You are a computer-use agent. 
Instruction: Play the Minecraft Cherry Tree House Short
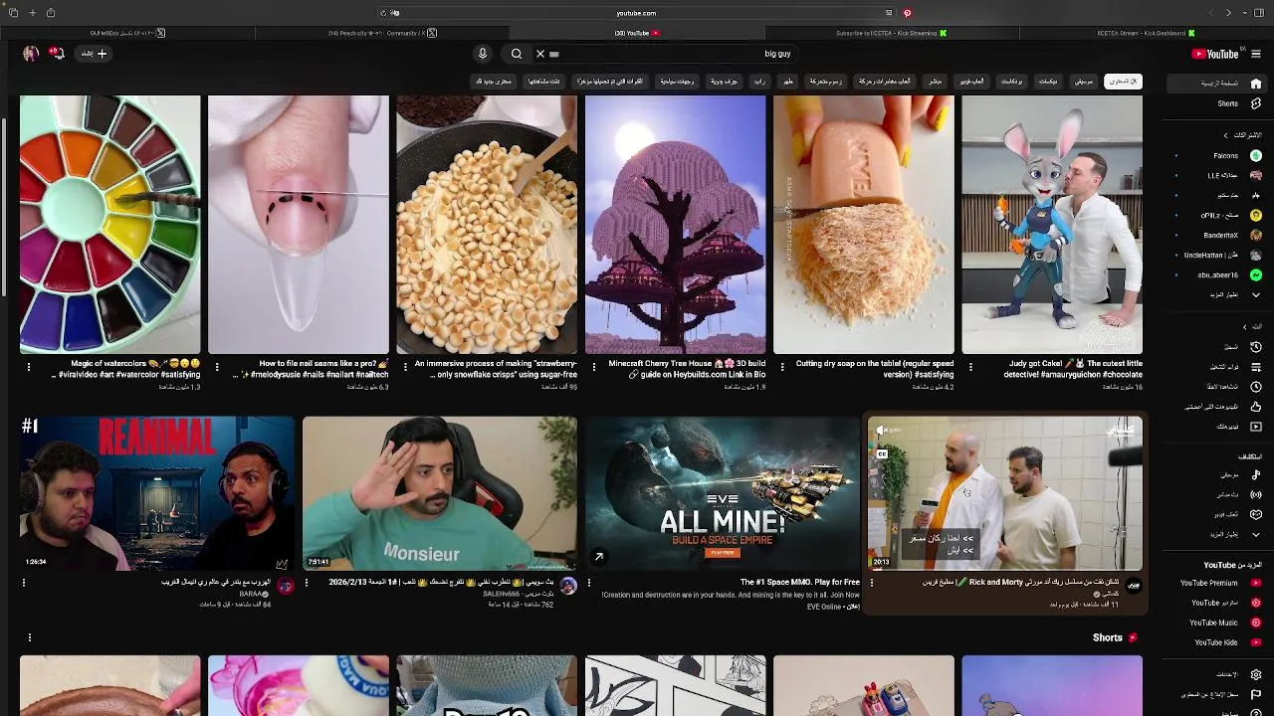point(675,225)
